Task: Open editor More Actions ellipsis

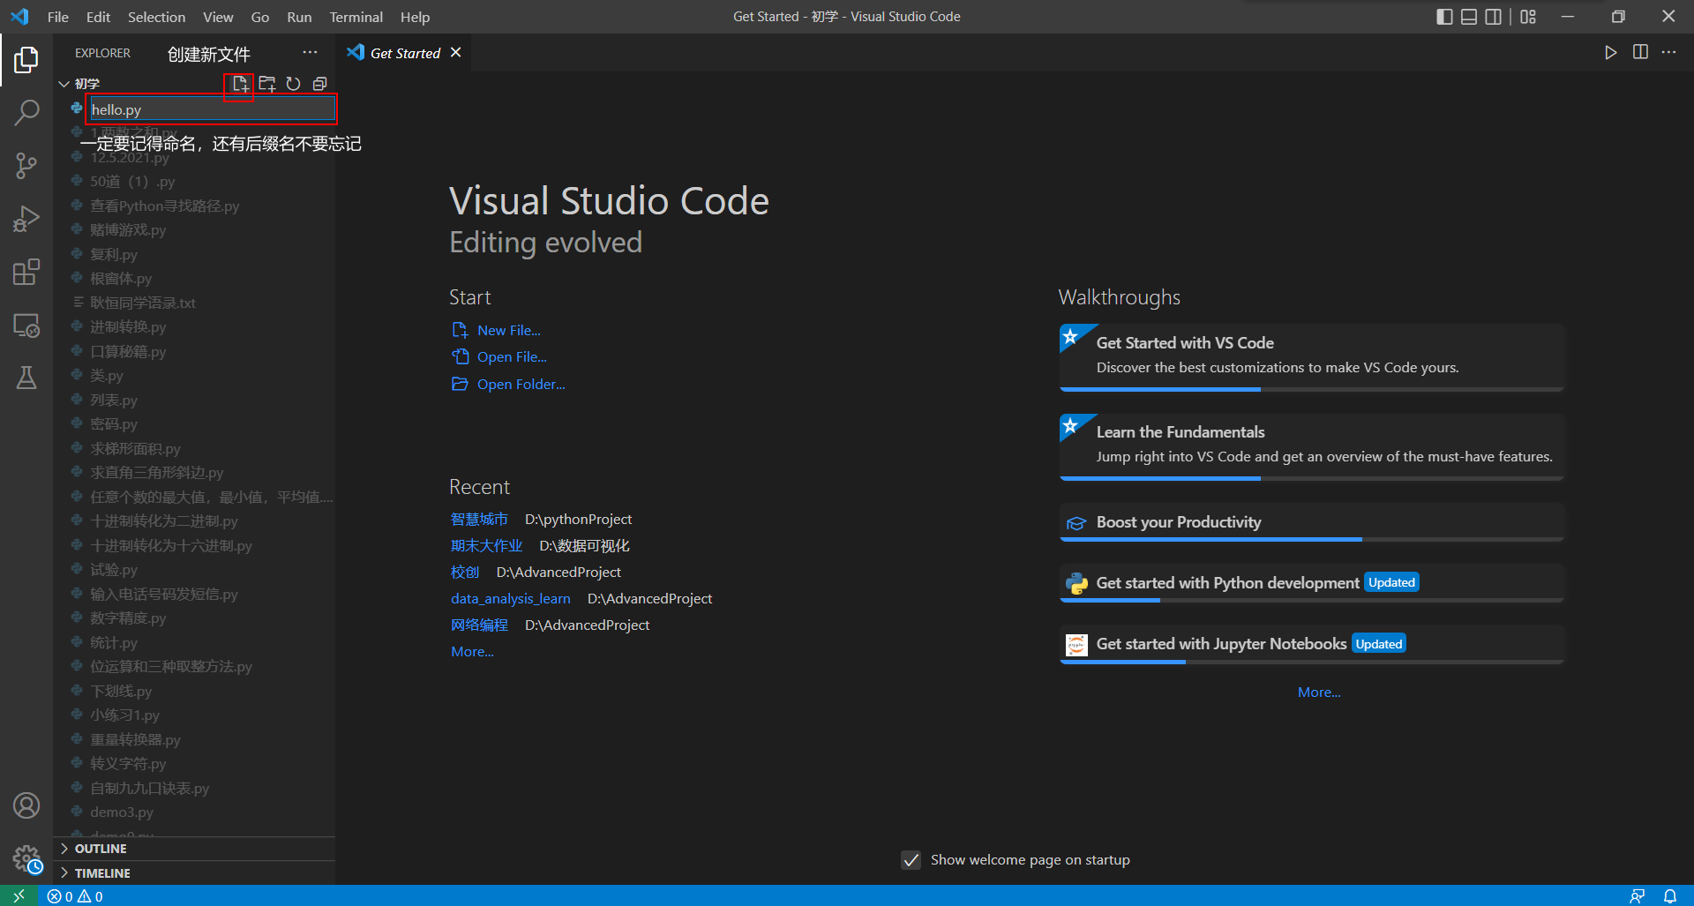Action: pos(1668,53)
